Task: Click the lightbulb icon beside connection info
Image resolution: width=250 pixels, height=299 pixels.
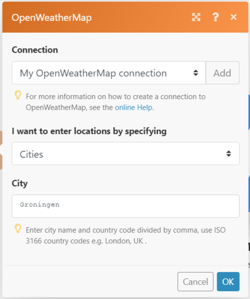Action: click(18, 95)
